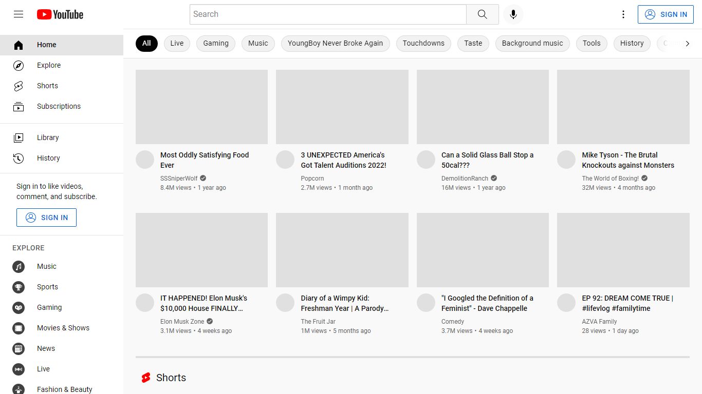The height and width of the screenshot is (394, 702).
Task: Open Diary of a Wimpy Kid thumbnail
Action: coord(342,250)
